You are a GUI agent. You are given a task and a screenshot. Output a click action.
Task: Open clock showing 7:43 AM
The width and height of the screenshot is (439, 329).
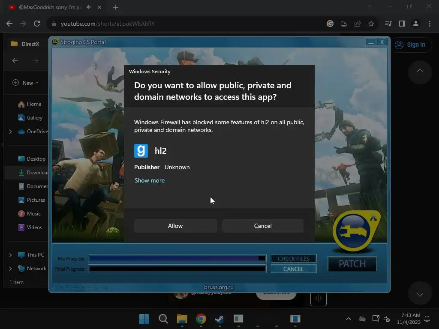409,319
